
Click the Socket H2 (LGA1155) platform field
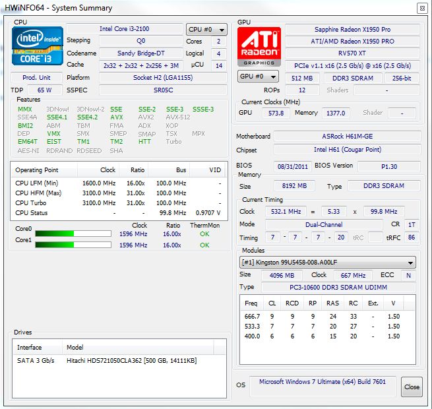coord(163,78)
